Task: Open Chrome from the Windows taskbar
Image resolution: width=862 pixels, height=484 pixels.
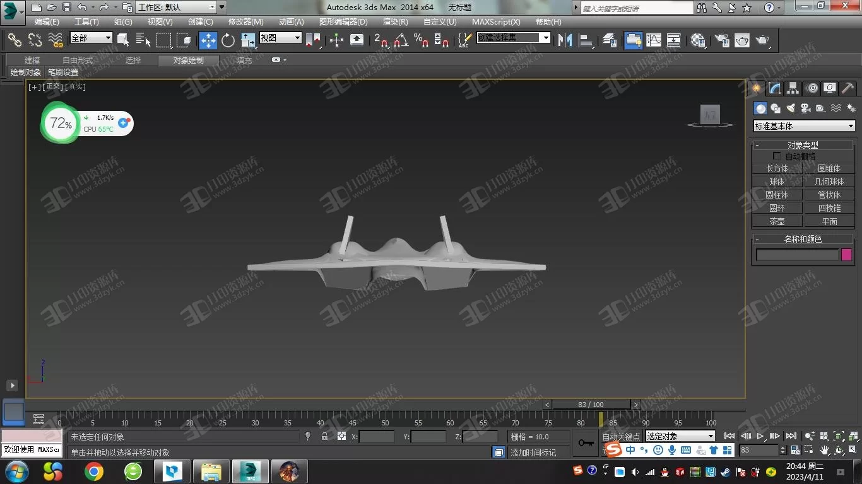Action: [93, 471]
